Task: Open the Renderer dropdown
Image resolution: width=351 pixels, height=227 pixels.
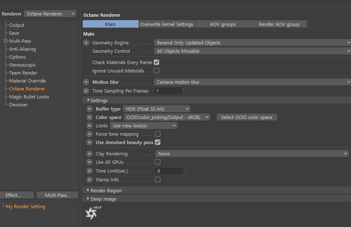Action: pos(50,14)
